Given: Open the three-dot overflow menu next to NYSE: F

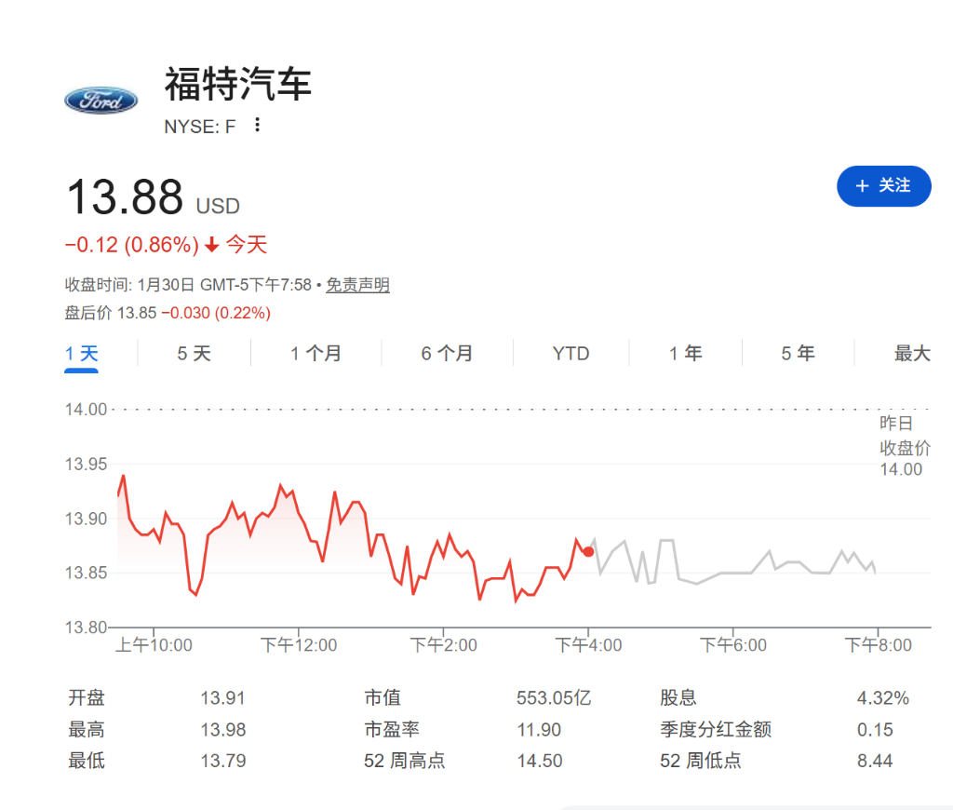Looking at the screenshot, I should (x=256, y=125).
